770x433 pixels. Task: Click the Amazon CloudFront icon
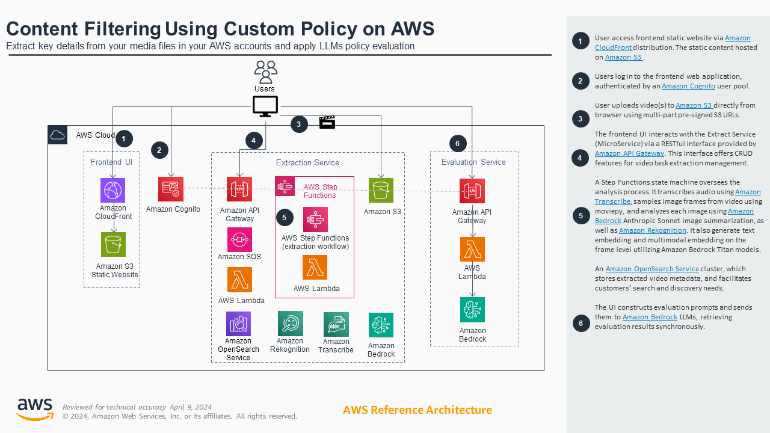pos(113,191)
